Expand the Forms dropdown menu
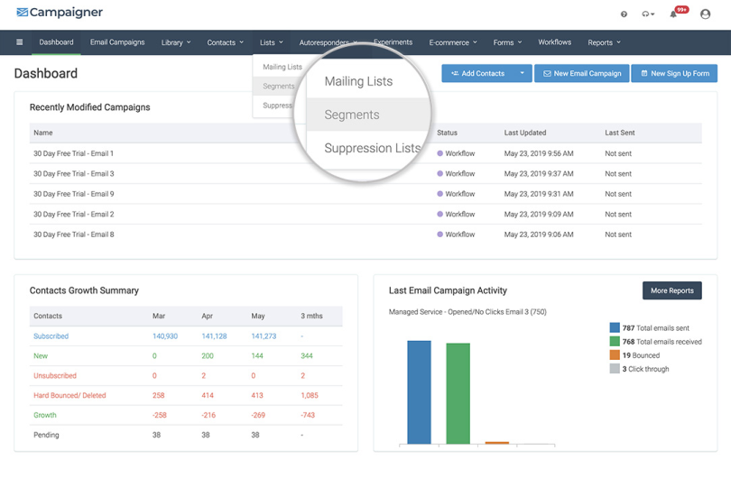 [507, 42]
